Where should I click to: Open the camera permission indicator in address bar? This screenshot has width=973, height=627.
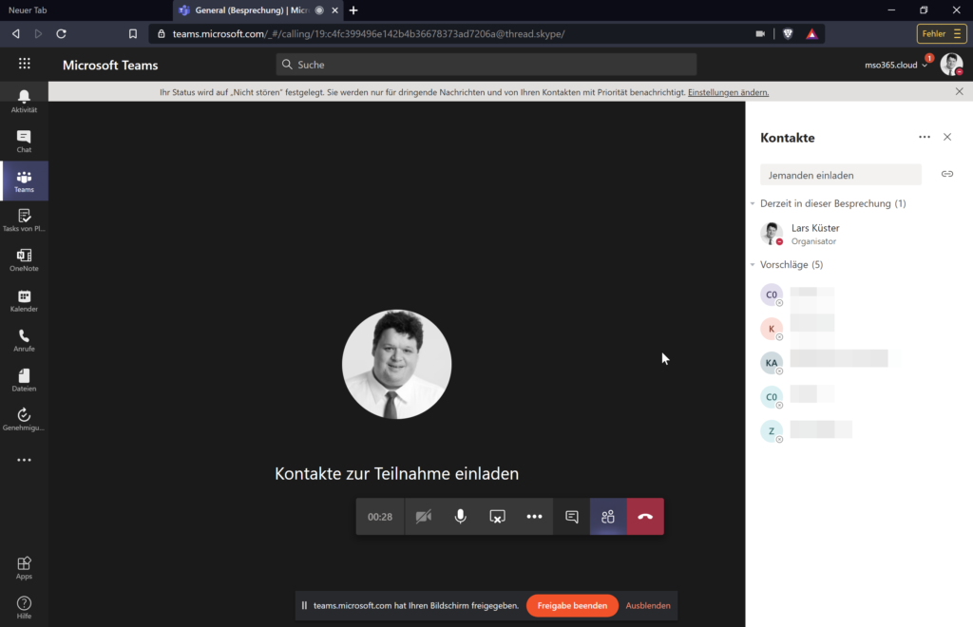click(x=760, y=34)
